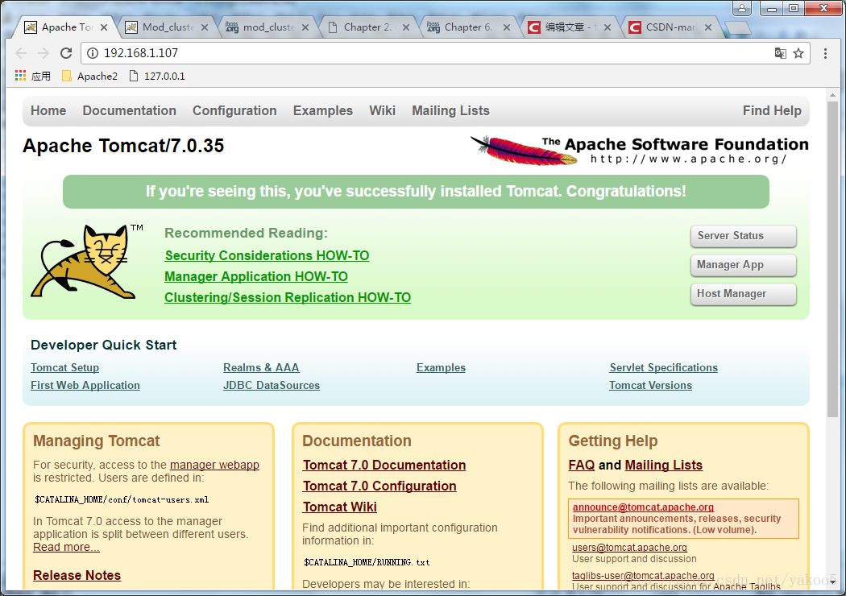Click the browser forward arrow
Screen dimensions: 846x596
pos(44,53)
